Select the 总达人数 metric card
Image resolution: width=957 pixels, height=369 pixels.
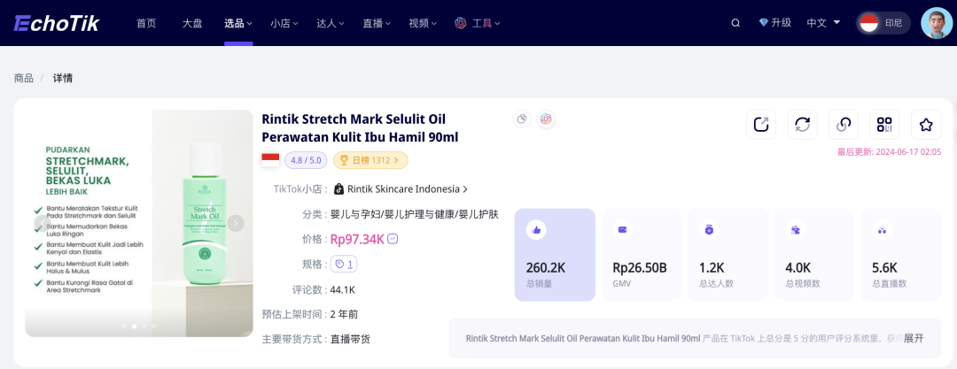point(727,255)
